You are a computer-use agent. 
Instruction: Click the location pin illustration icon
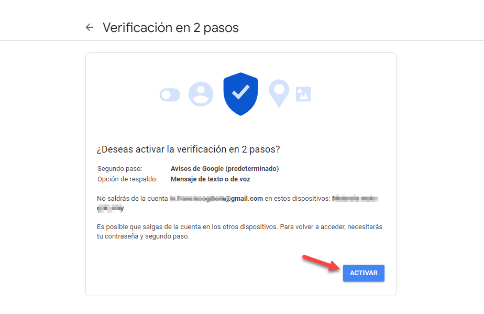click(279, 94)
